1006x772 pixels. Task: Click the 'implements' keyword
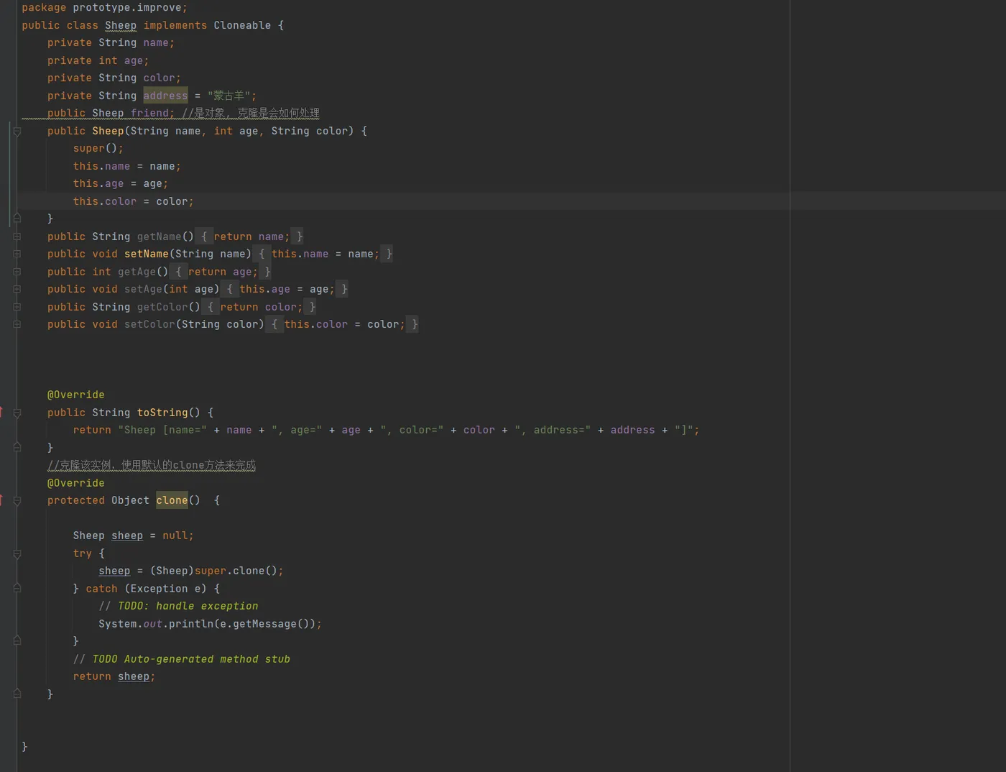click(x=175, y=25)
